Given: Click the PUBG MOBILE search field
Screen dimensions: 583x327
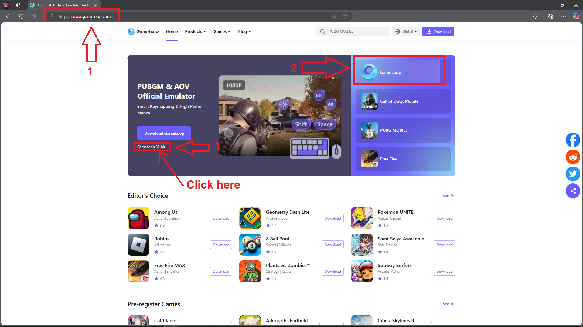Looking at the screenshot, I should coord(355,31).
